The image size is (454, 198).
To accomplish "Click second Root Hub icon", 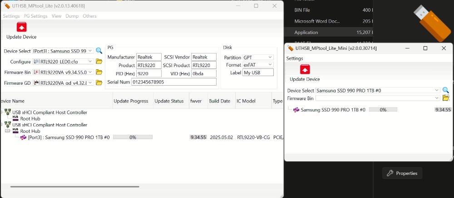I will pos(15,131).
